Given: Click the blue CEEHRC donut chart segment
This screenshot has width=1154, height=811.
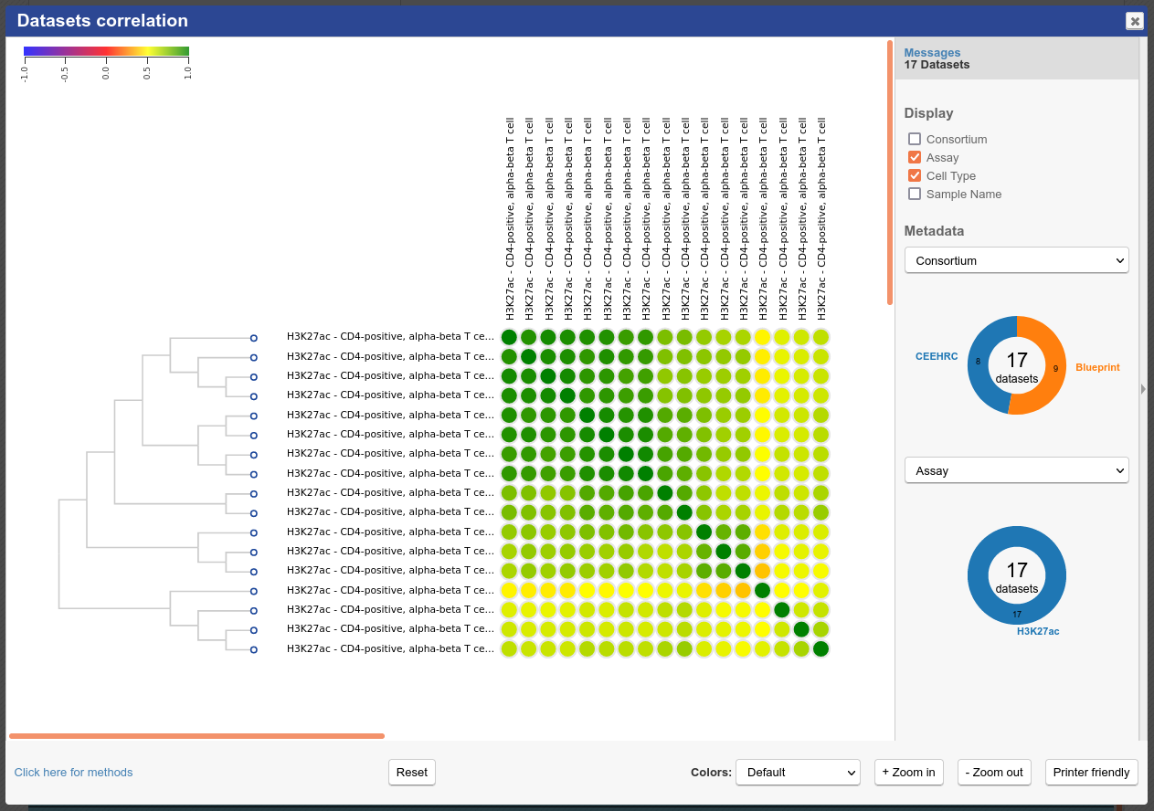Looking at the screenshot, I should pyautogui.click(x=979, y=365).
